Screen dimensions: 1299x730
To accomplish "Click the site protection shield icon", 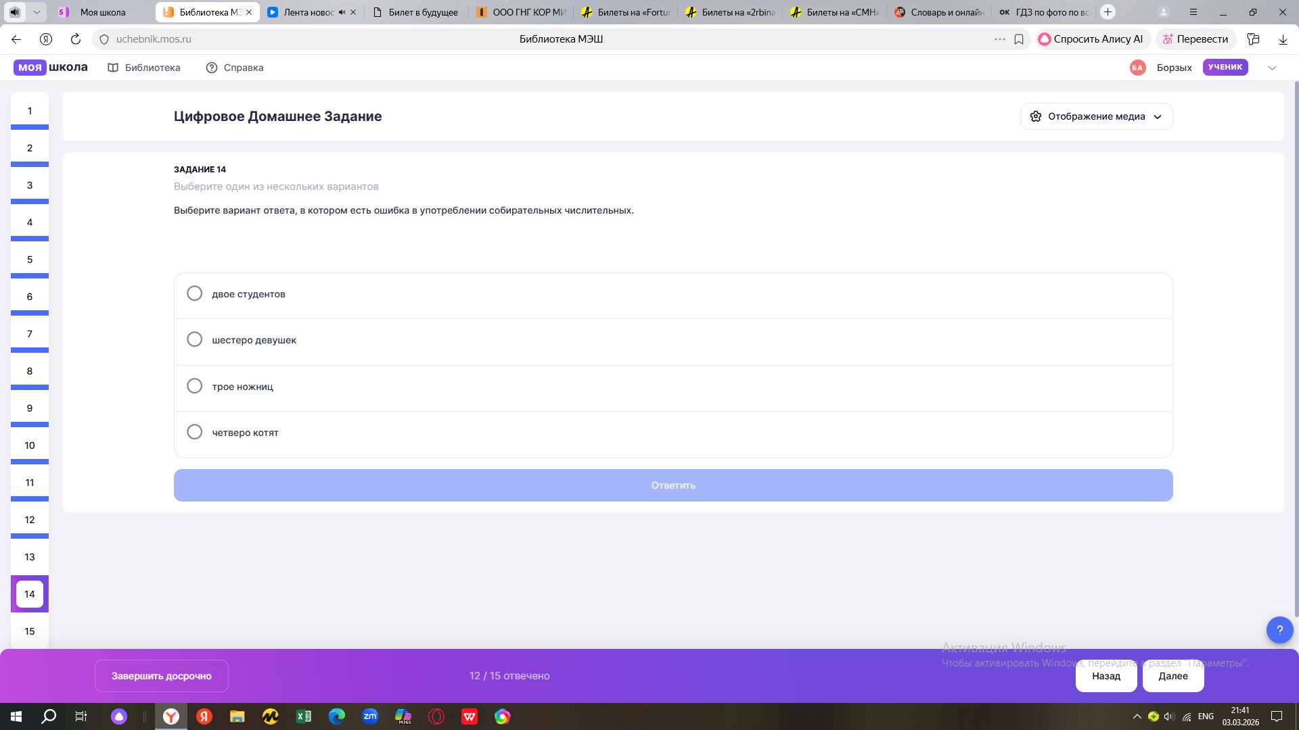I will [x=104, y=39].
